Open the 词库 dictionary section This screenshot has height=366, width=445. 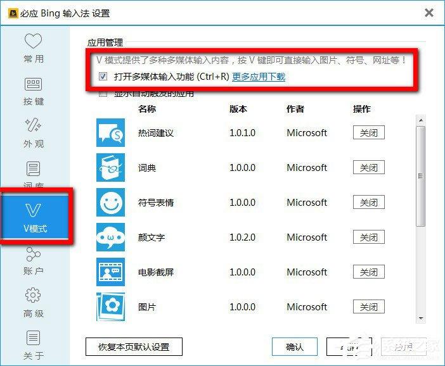click(x=34, y=174)
